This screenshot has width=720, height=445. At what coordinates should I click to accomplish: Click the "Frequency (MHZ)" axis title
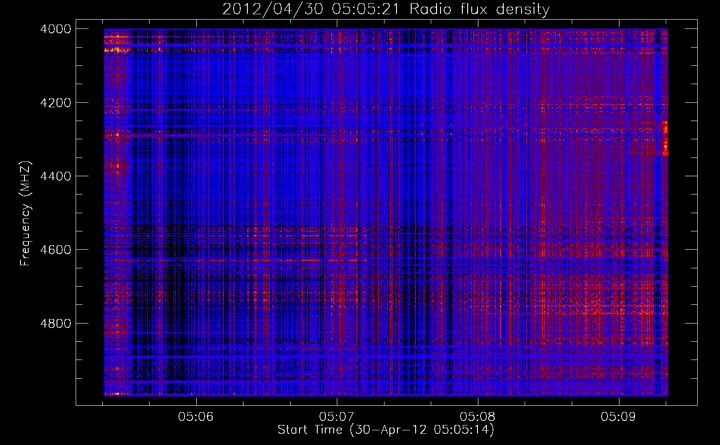pos(26,214)
